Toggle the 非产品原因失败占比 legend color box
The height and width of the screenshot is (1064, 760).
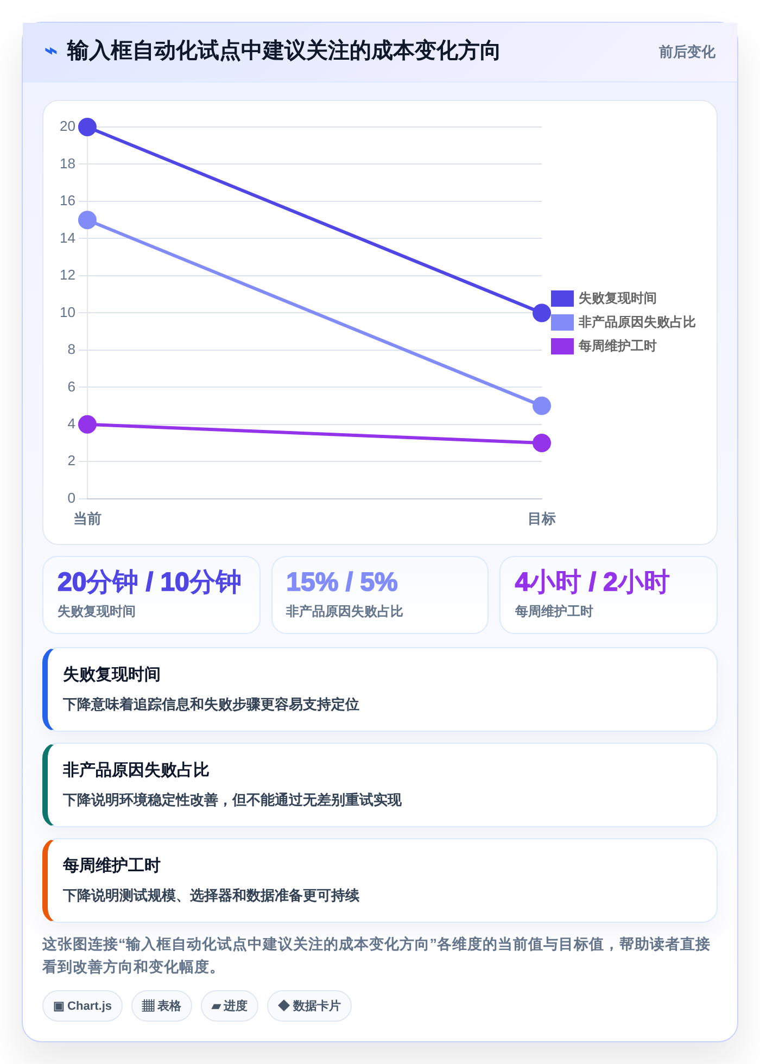(562, 322)
